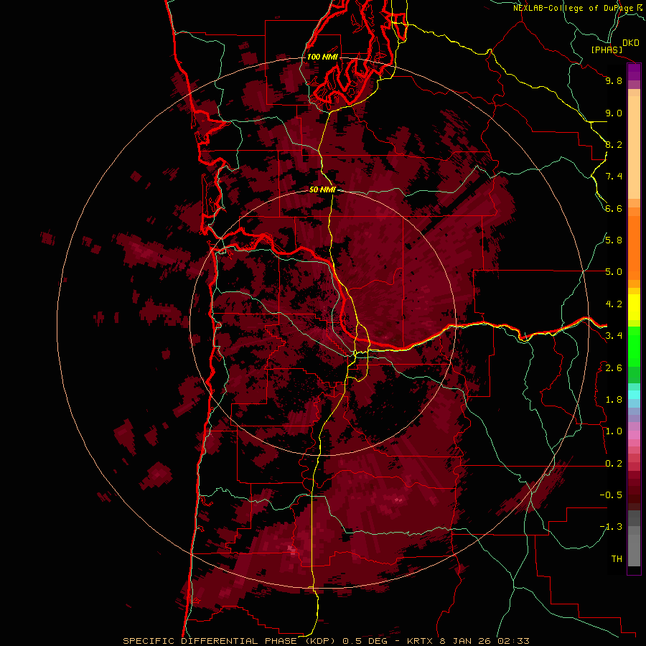The image size is (646, 646).
Task: Click the NEXLAB-College of DuPage label
Action: coord(574,8)
